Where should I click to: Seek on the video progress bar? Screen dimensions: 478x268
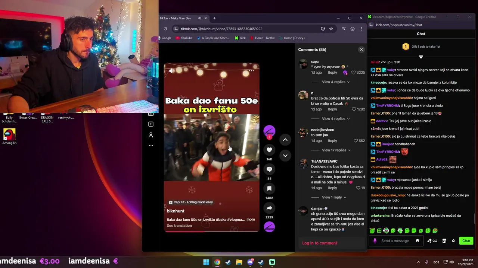click(211, 231)
